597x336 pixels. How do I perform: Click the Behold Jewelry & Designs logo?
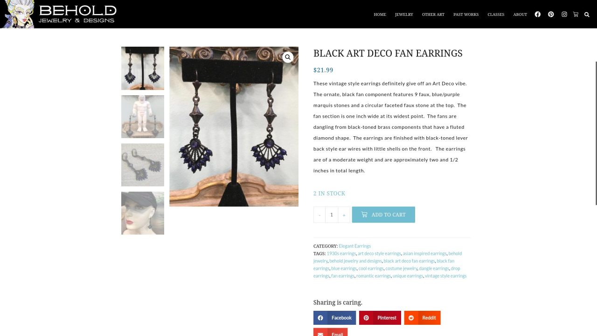[60, 14]
